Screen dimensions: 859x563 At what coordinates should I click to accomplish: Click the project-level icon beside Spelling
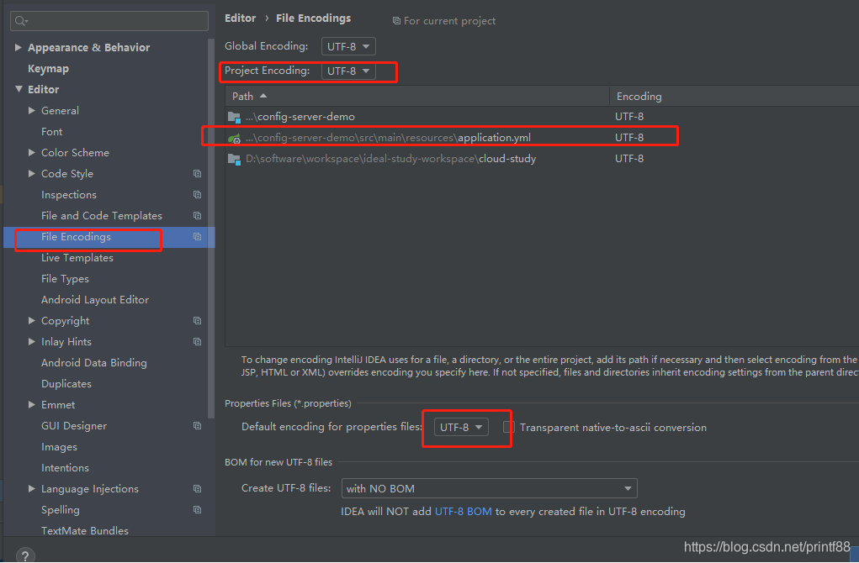coord(197,510)
